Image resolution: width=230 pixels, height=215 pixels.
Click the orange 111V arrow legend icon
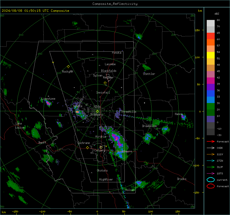point(211,154)
